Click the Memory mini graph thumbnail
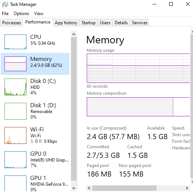This screenshot has width=193, height=196. [x=15, y=64]
